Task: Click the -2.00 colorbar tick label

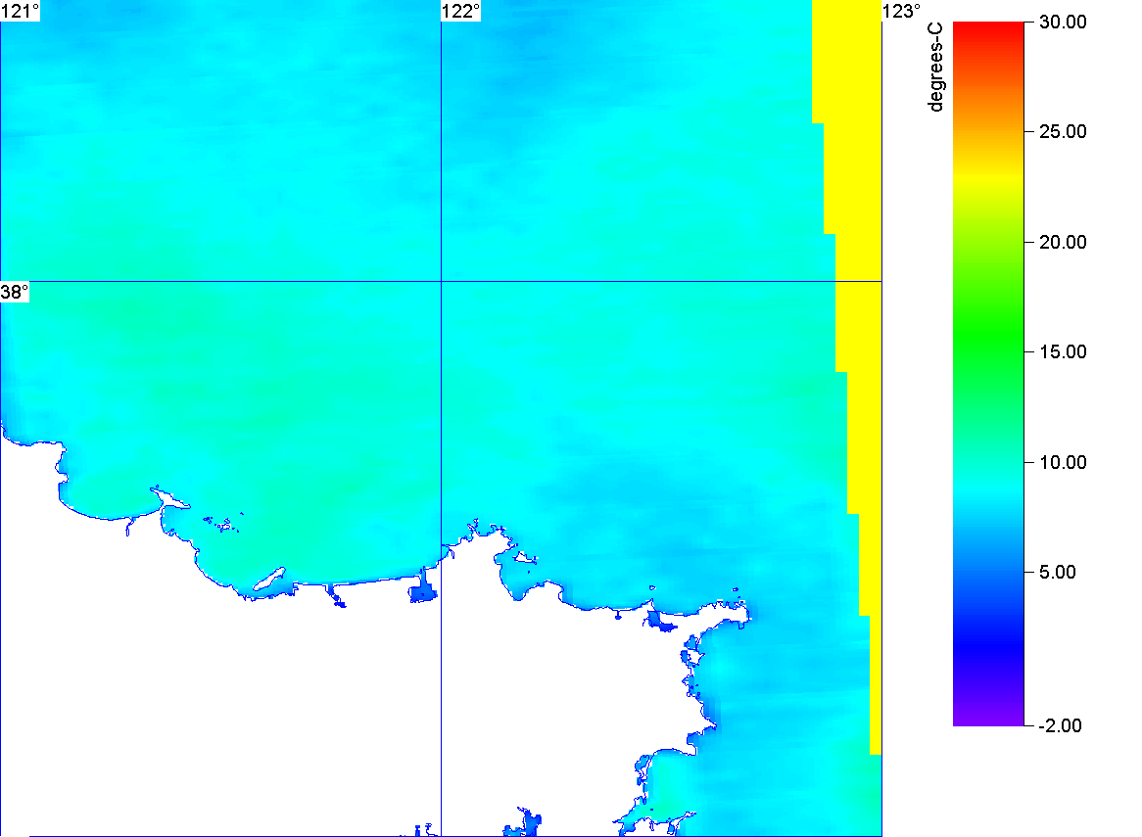Action: [1060, 725]
